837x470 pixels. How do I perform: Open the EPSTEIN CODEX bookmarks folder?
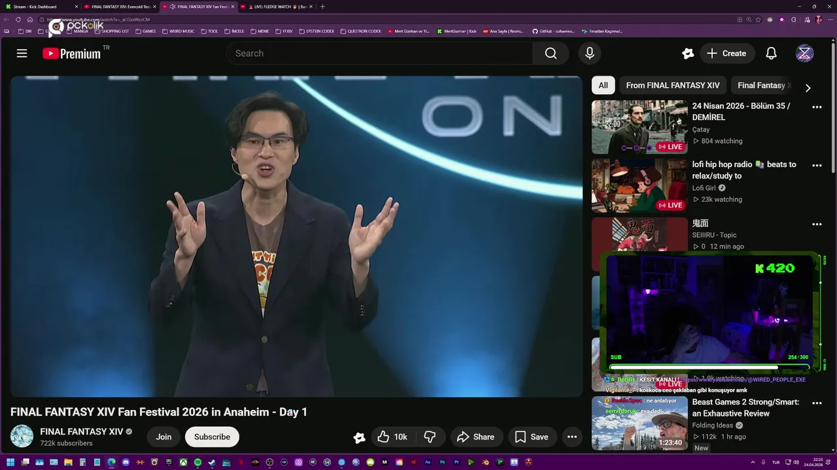tap(316, 31)
